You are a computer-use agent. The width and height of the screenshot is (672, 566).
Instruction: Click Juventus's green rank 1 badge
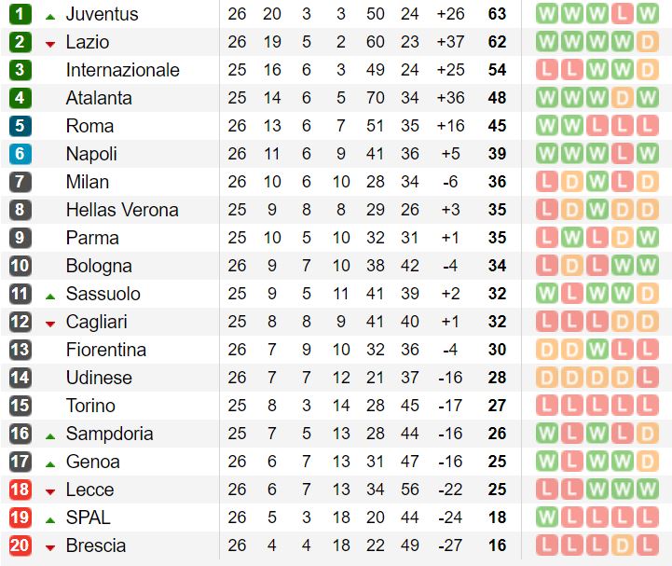pos(21,14)
